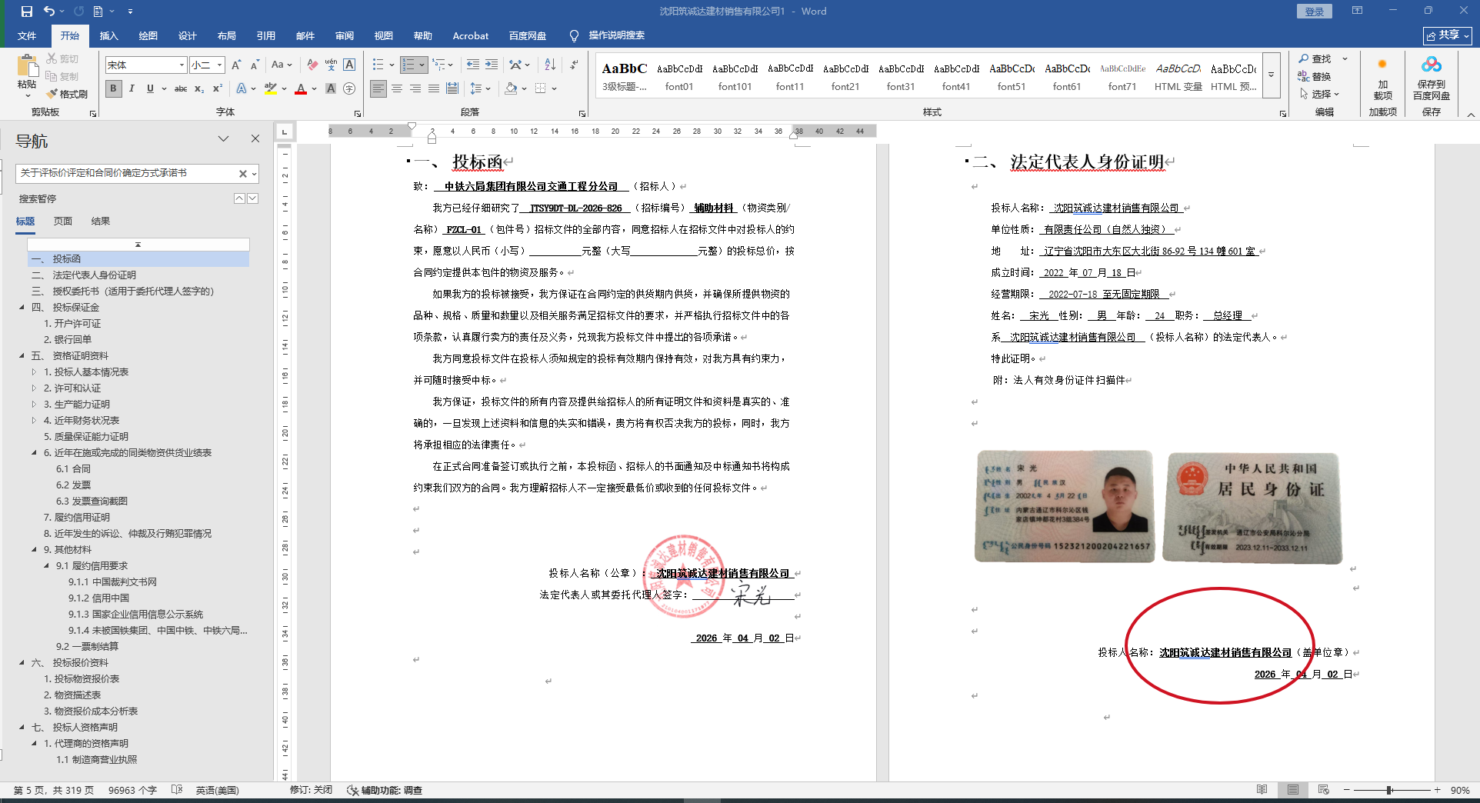Image resolution: width=1480 pixels, height=803 pixels.
Task: Apply the font01 style from gallery
Action: (x=679, y=76)
